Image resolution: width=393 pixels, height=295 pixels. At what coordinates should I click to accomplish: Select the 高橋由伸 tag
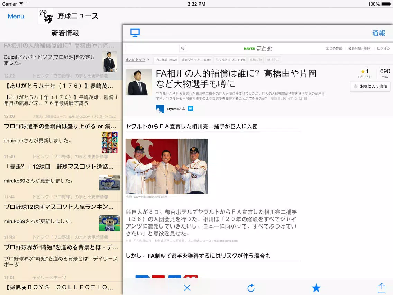(256, 60)
